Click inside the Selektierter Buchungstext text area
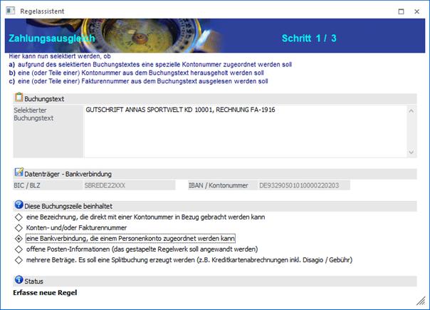The width and height of the screenshot is (430, 310). click(242, 132)
